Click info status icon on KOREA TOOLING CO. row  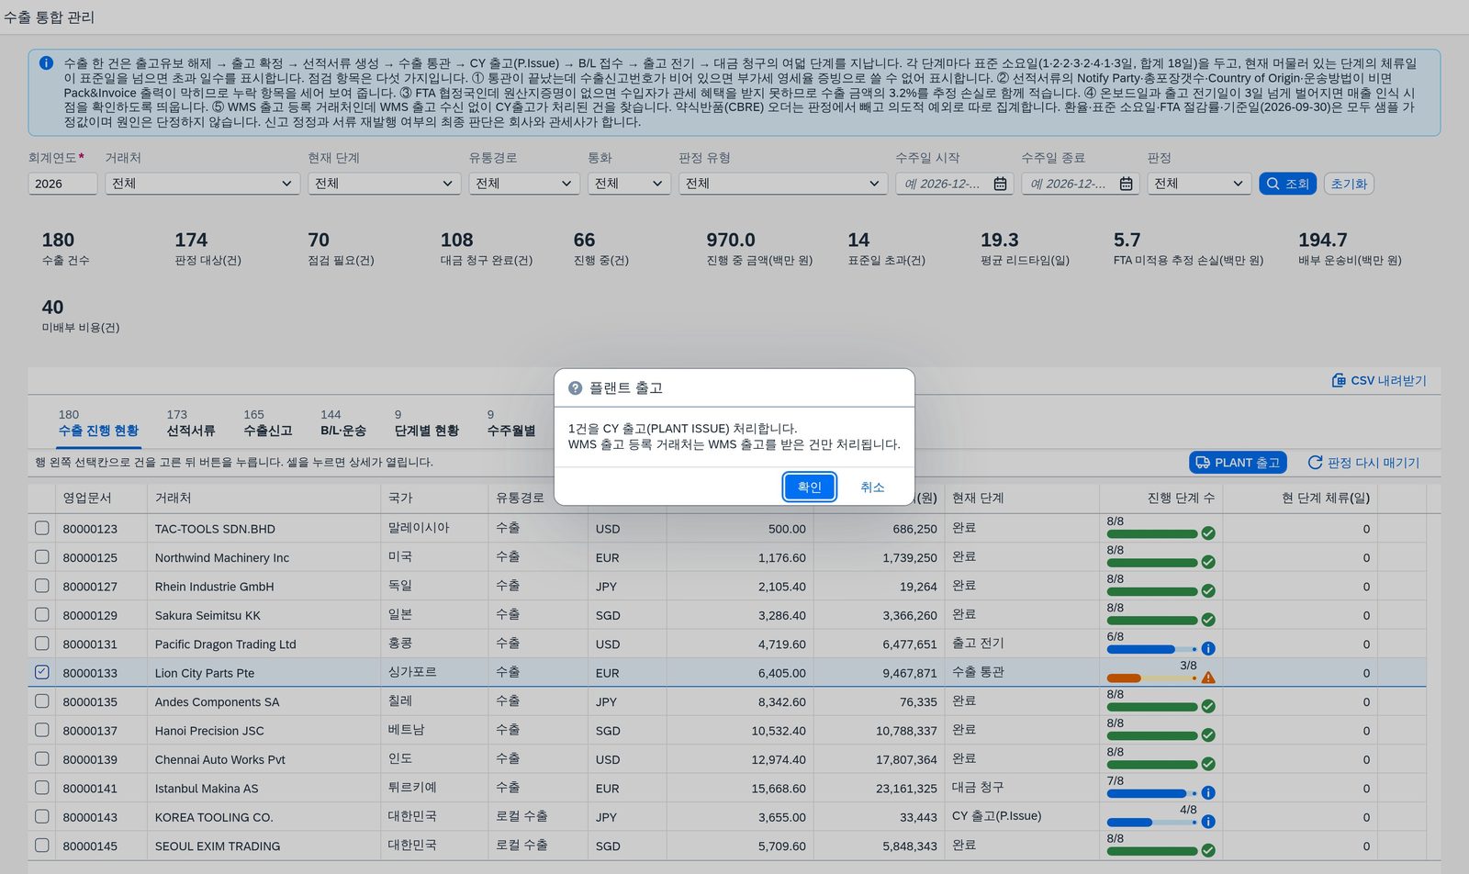point(1208,822)
